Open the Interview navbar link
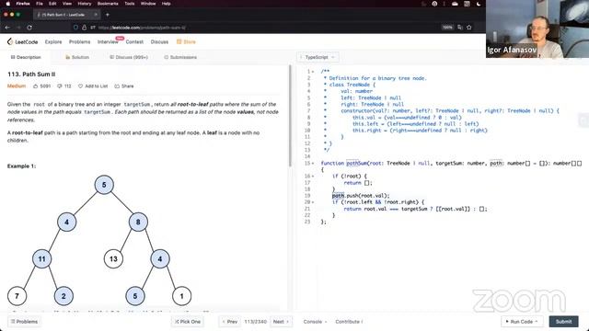Viewport: 589px width, 331px height. [x=108, y=41]
